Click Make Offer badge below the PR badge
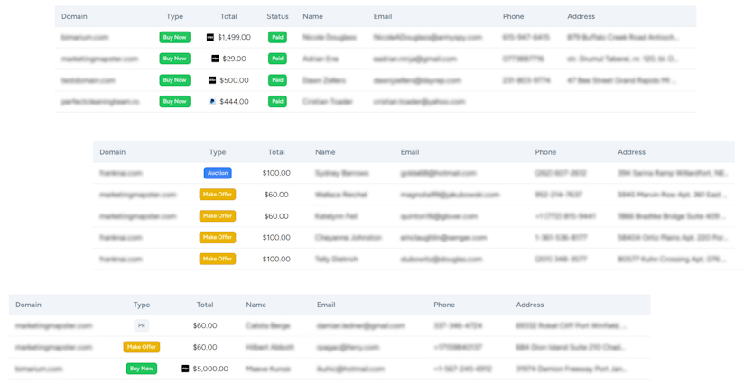Image resolution: width=744 pixels, height=383 pixels. (141, 347)
